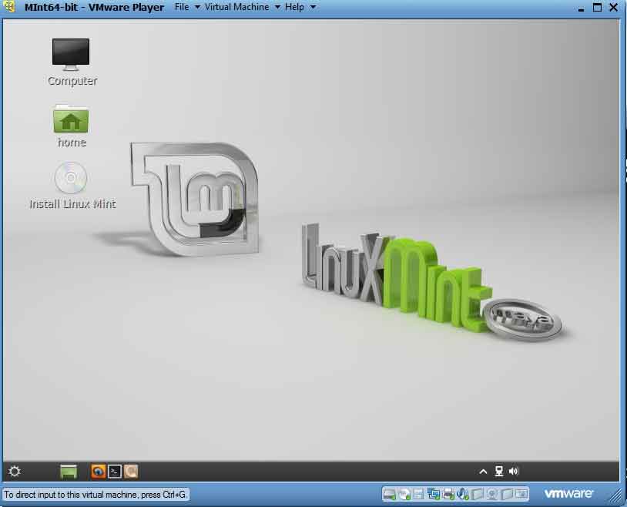Click the arrow next to Help
Screen dimensions: 627x507
tap(313, 7)
